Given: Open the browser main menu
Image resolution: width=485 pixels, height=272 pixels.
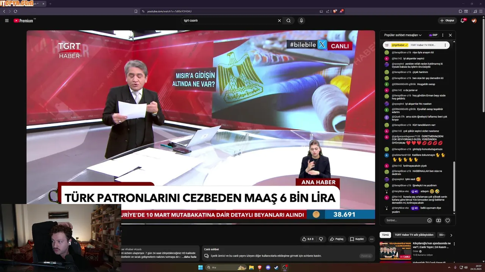Looking at the screenshot, I should pyautogui.click(x=480, y=11).
